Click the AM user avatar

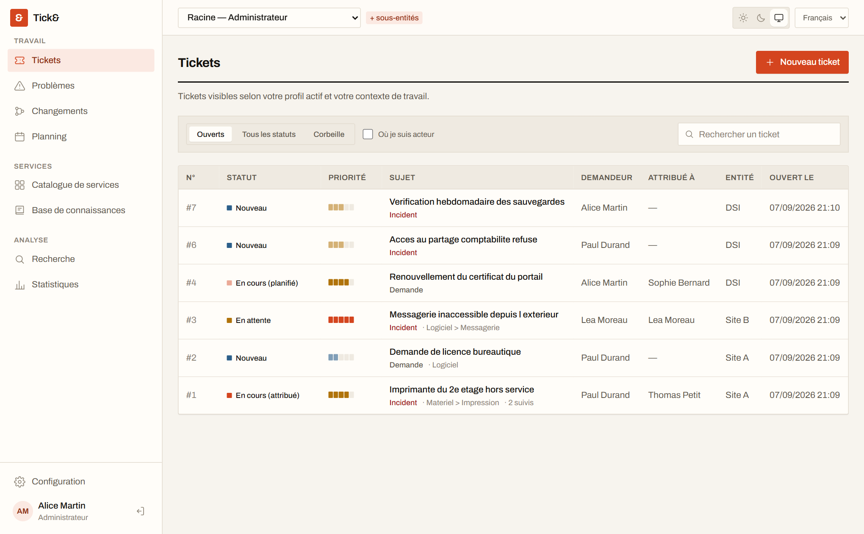(x=23, y=511)
